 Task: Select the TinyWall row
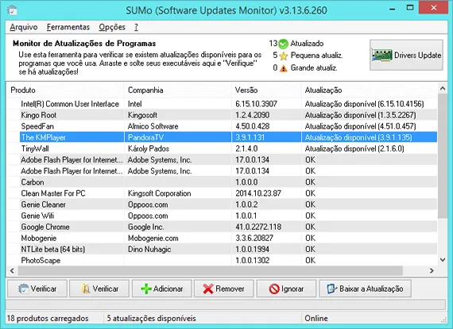click(x=222, y=149)
